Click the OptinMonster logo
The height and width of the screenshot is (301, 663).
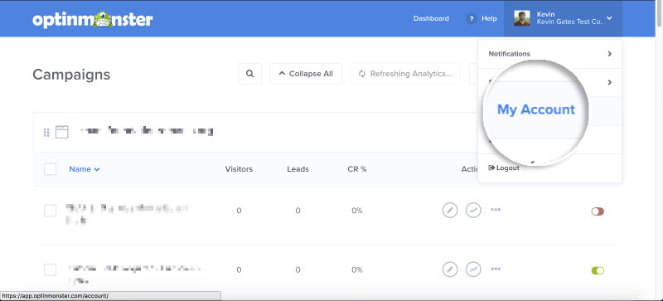[x=93, y=19]
